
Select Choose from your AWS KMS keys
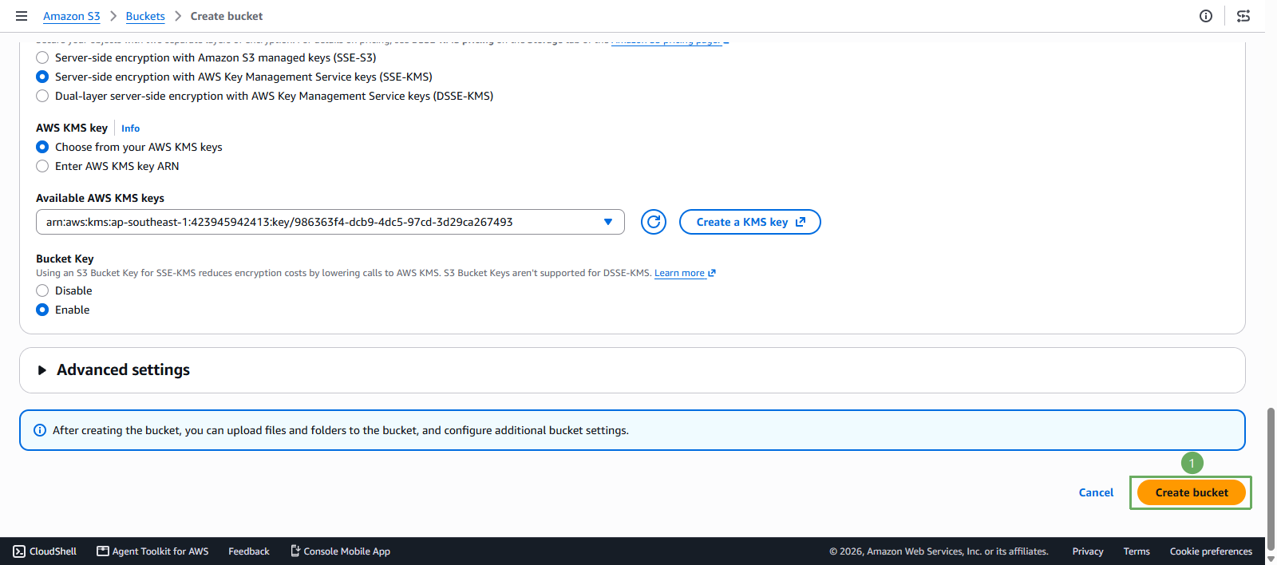click(x=42, y=147)
